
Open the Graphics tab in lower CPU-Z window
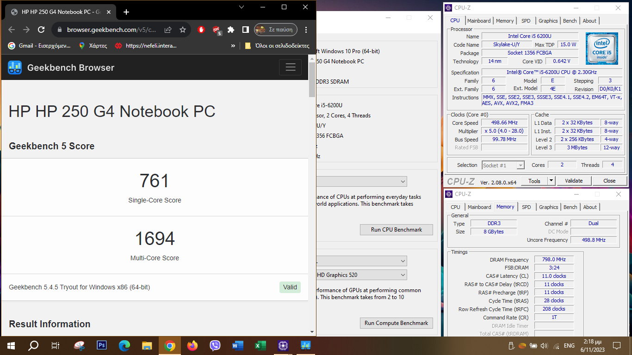(x=549, y=207)
